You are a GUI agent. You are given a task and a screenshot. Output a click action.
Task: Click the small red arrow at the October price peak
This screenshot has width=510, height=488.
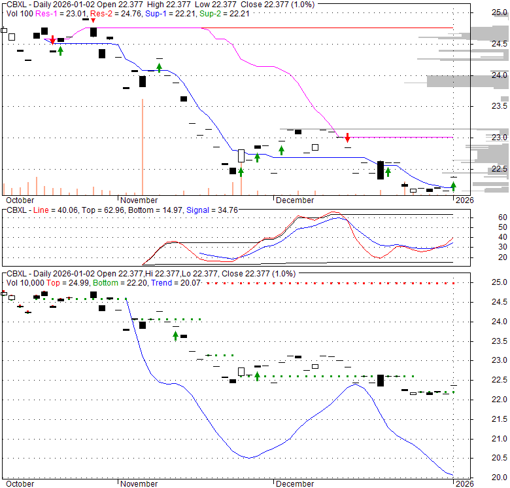93,20
